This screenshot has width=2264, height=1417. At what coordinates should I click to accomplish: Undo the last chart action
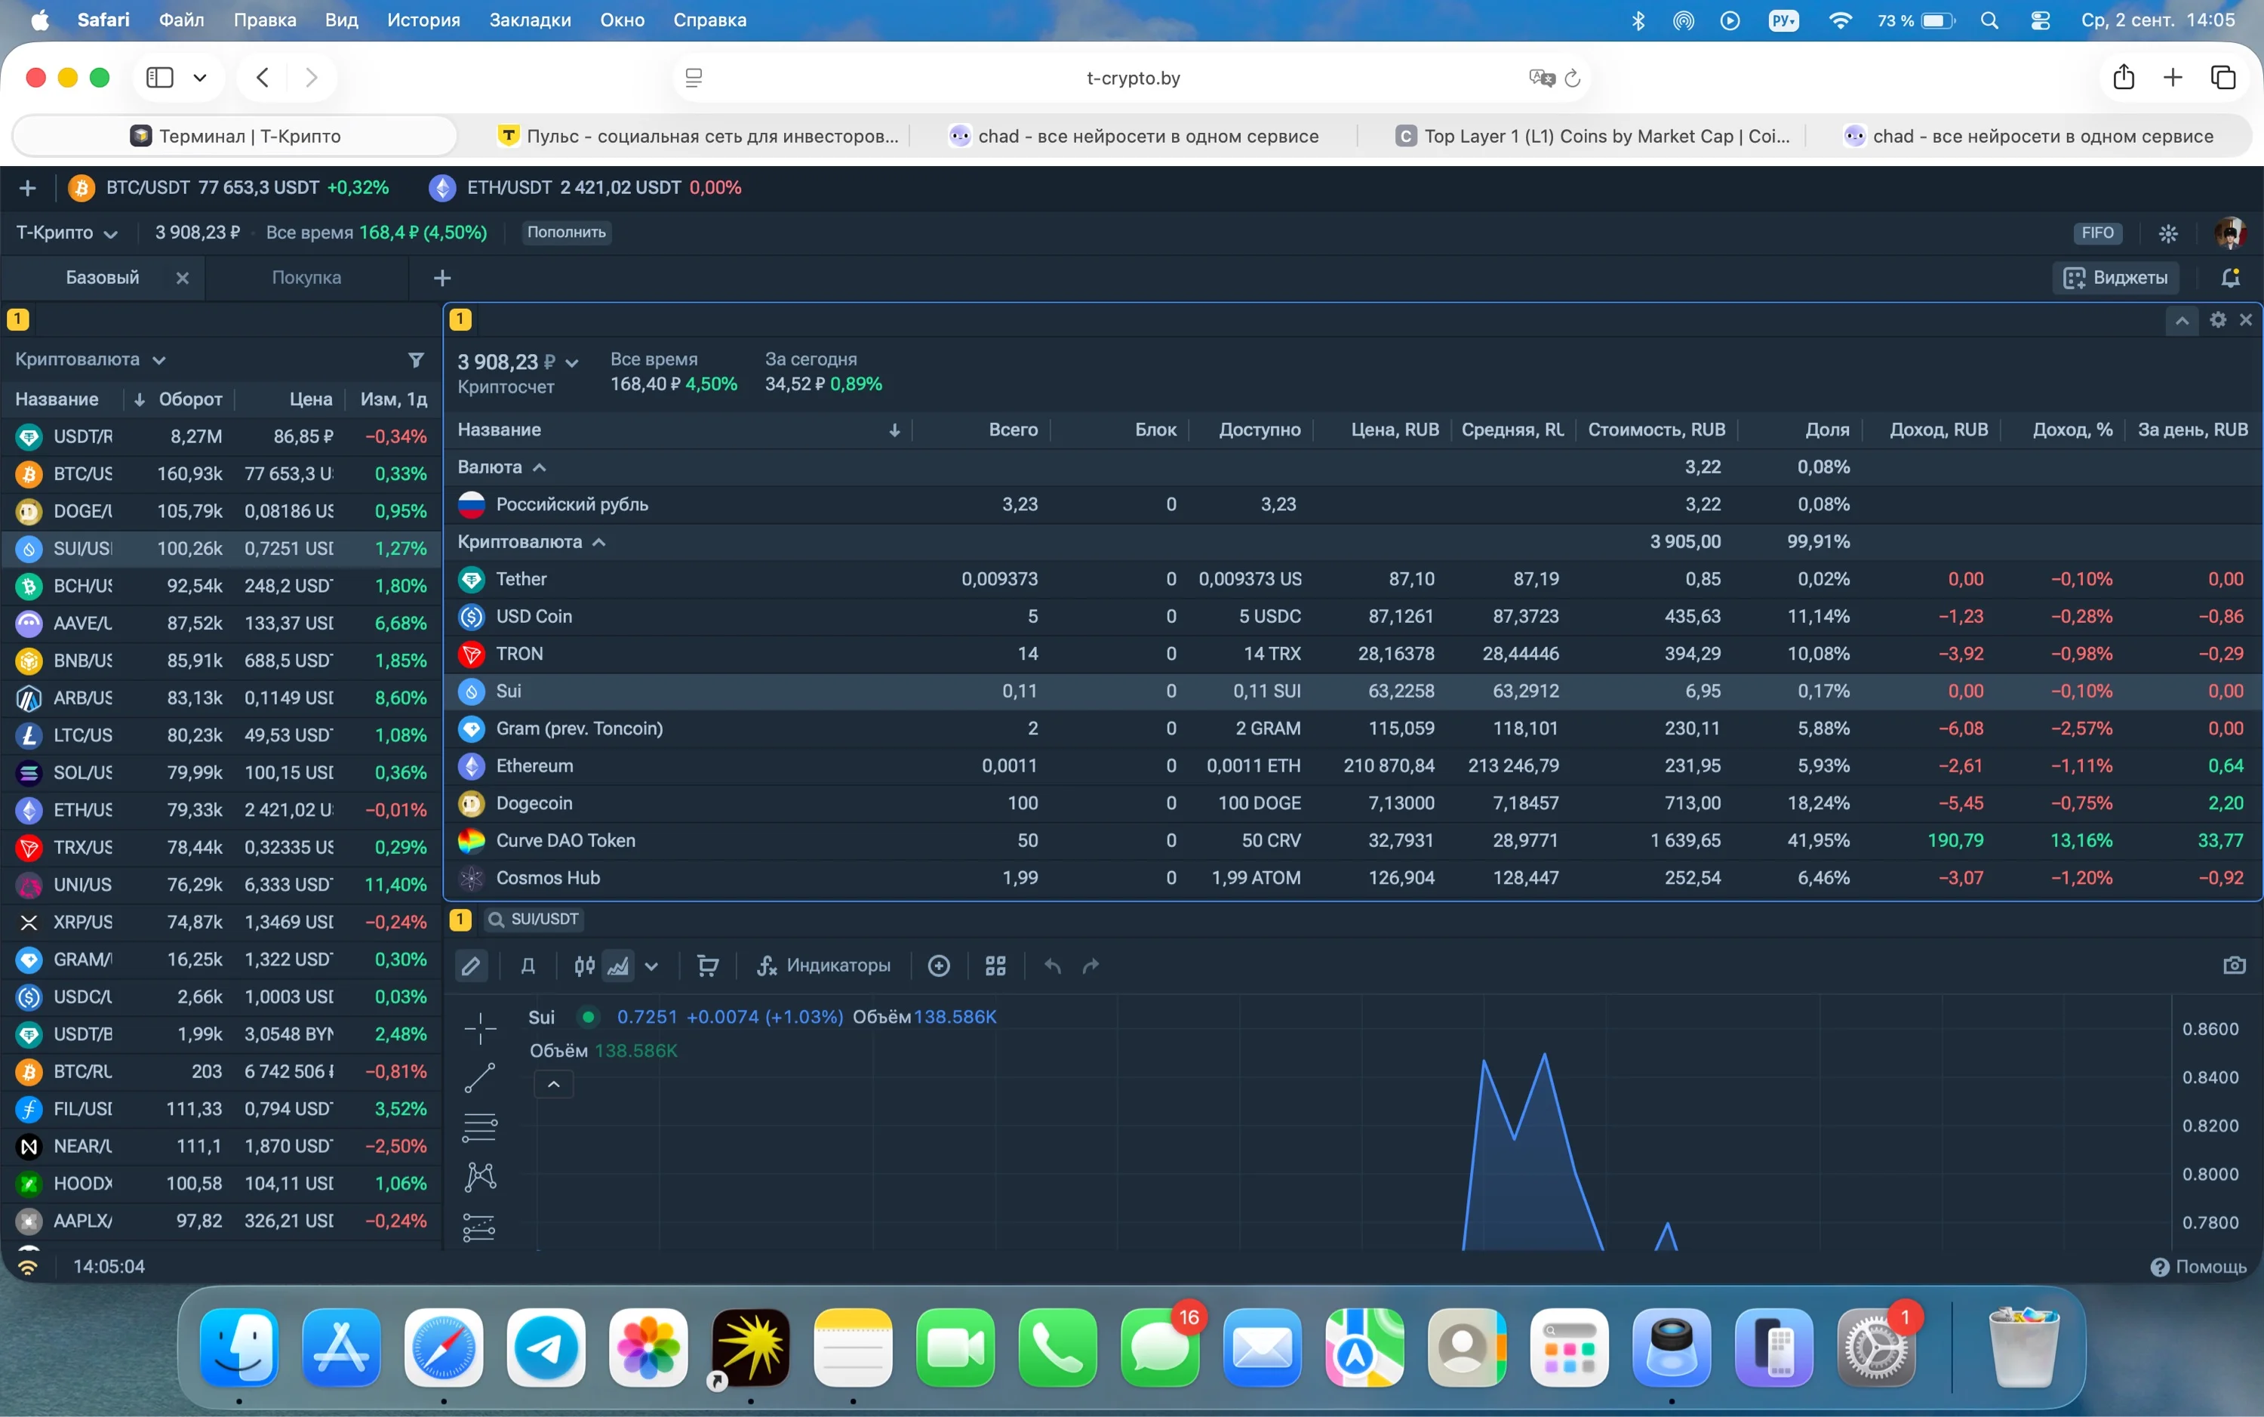(1053, 966)
